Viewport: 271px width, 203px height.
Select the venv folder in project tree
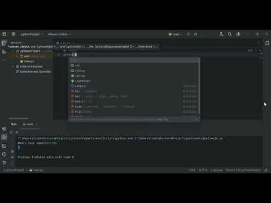[x=31, y=56]
